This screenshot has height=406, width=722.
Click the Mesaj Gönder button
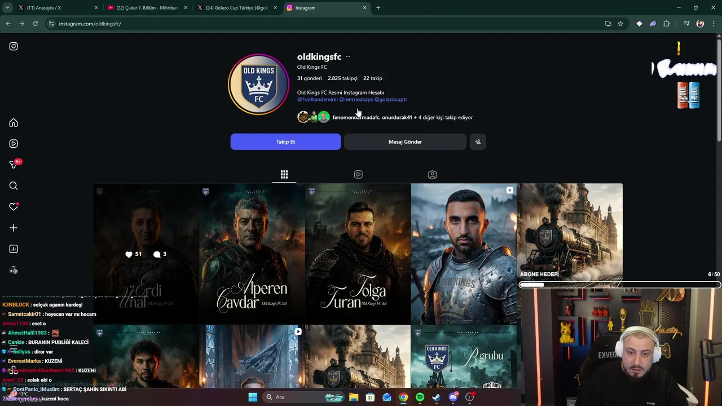pos(405,142)
